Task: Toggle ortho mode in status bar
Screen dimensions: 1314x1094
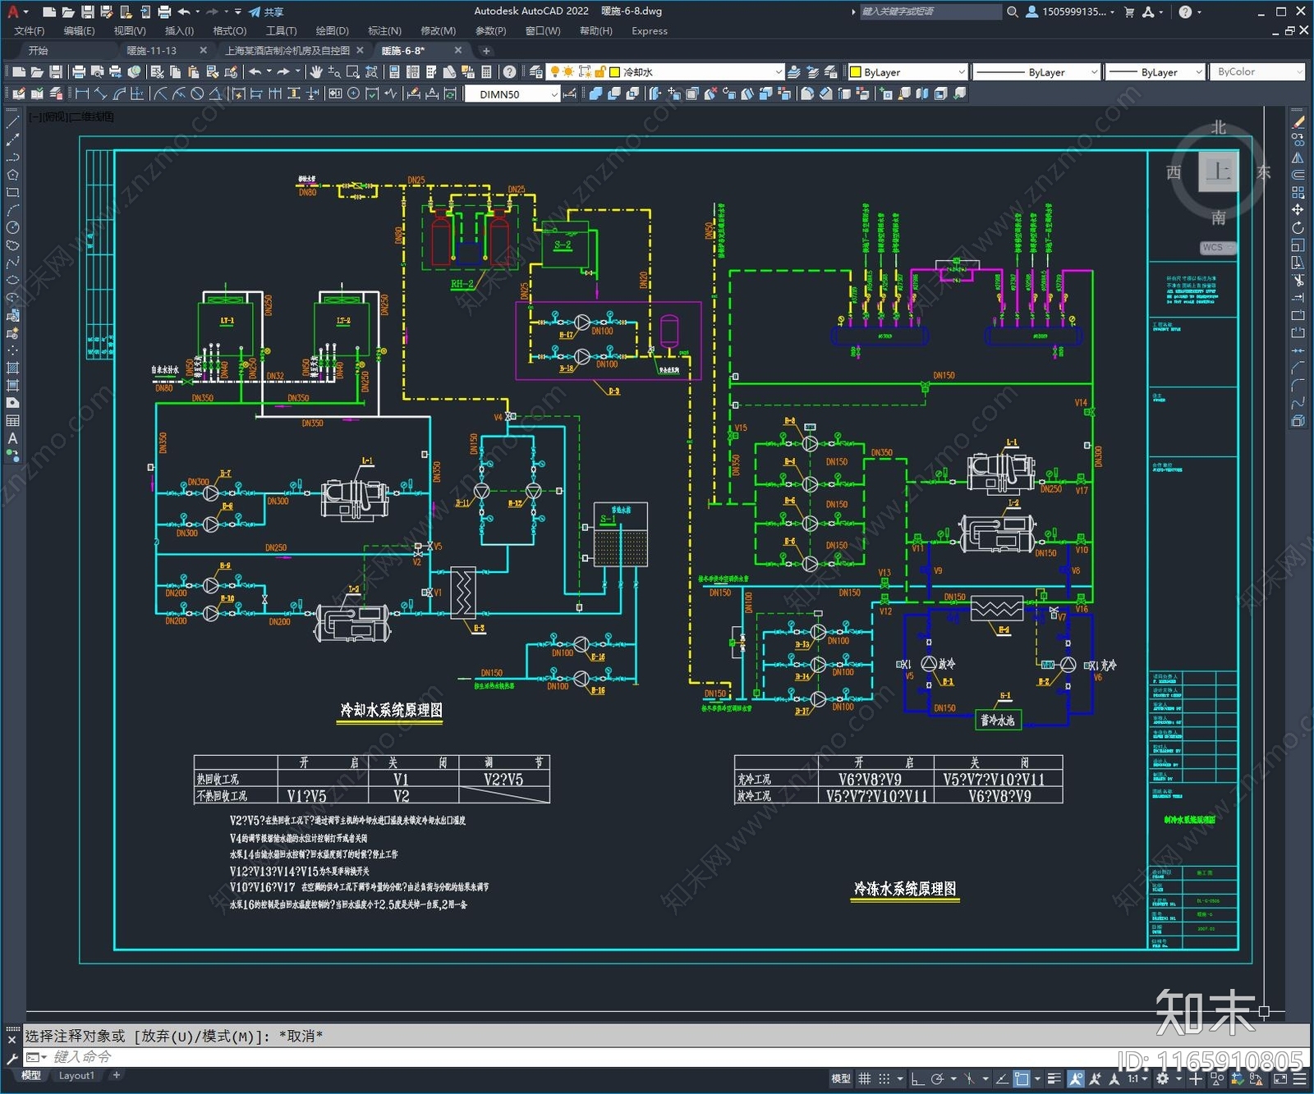Action: 917,1078
